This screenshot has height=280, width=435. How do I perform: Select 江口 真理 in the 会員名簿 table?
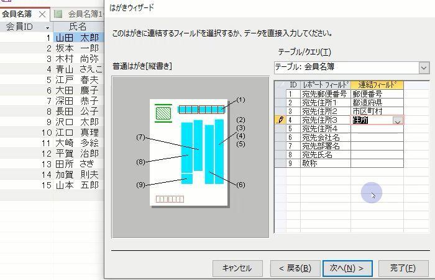[x=78, y=132]
